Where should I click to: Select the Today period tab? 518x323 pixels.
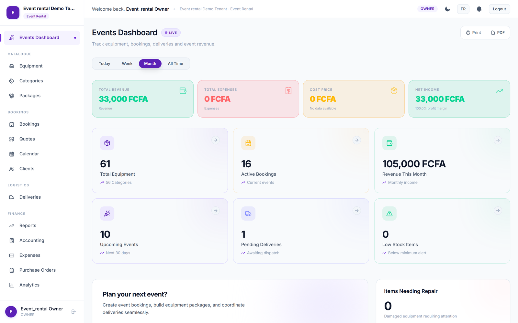coord(105,64)
